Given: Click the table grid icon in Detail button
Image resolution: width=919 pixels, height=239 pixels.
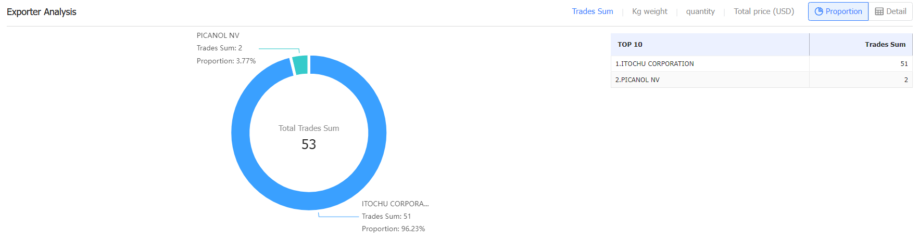Looking at the screenshot, I should (879, 11).
